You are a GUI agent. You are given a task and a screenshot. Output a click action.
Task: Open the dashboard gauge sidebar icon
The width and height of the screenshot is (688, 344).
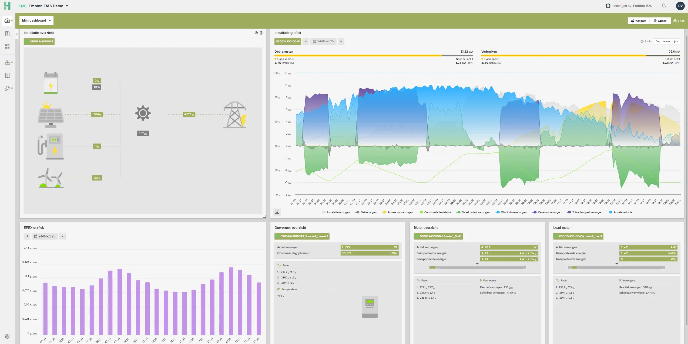click(x=7, y=21)
